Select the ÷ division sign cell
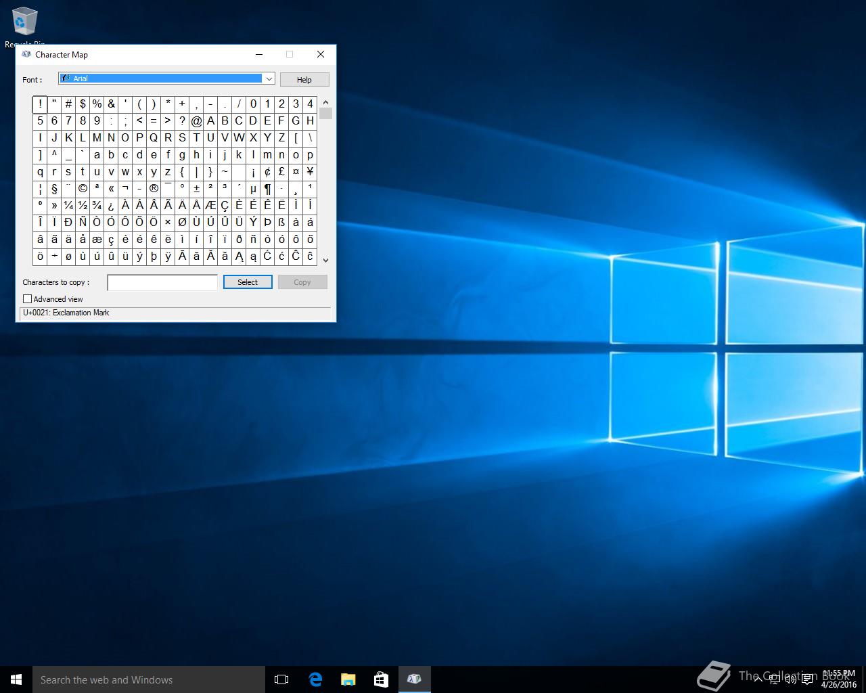 pos(54,256)
